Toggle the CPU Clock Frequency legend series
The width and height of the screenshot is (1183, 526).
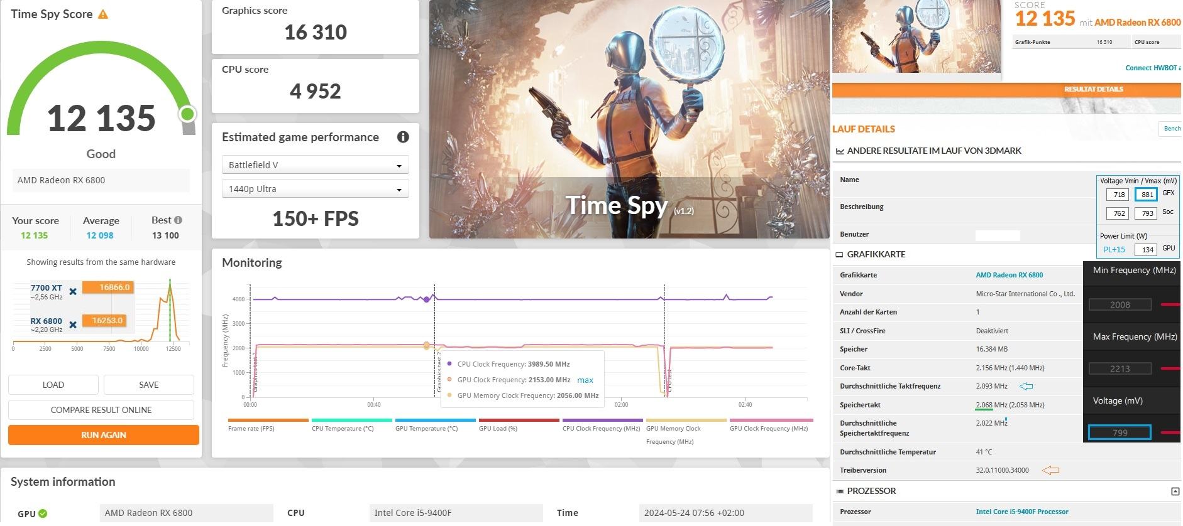coord(602,425)
